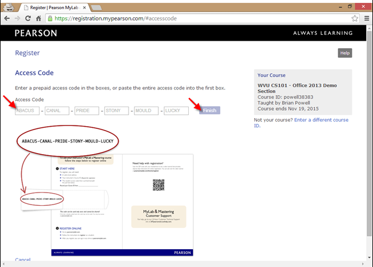The width and height of the screenshot is (373, 267).
Task: Click the PEARSON logo in header
Action: (36, 33)
